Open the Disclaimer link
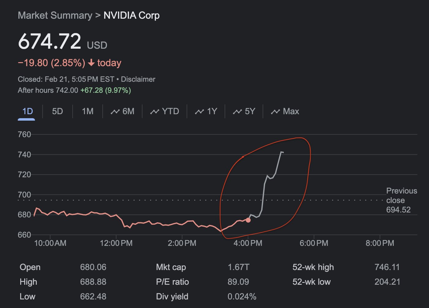The image size is (429, 308). pos(138,79)
